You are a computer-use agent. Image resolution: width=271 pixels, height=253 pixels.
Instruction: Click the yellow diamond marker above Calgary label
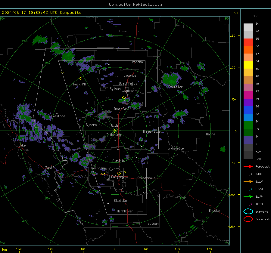[x=119, y=173]
